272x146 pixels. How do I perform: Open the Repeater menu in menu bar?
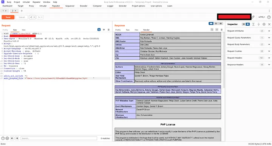click(x=36, y=2)
